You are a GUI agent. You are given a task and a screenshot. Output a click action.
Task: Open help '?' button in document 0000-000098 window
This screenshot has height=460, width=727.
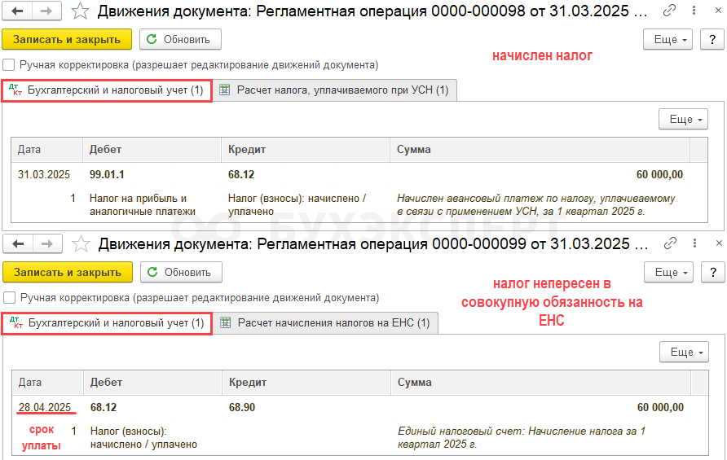tap(712, 39)
